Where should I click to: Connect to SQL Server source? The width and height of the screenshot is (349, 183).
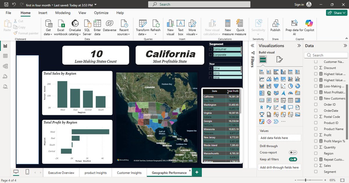tap(87, 28)
